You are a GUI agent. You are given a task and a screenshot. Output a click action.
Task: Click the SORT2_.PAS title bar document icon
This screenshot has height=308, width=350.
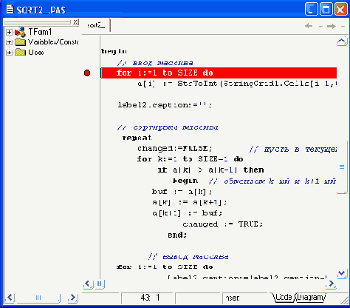point(10,10)
